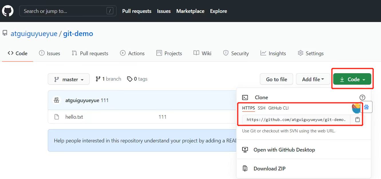The image size is (381, 179).
Task: Copy the clone URL with clipboard icon
Action: (x=358, y=120)
